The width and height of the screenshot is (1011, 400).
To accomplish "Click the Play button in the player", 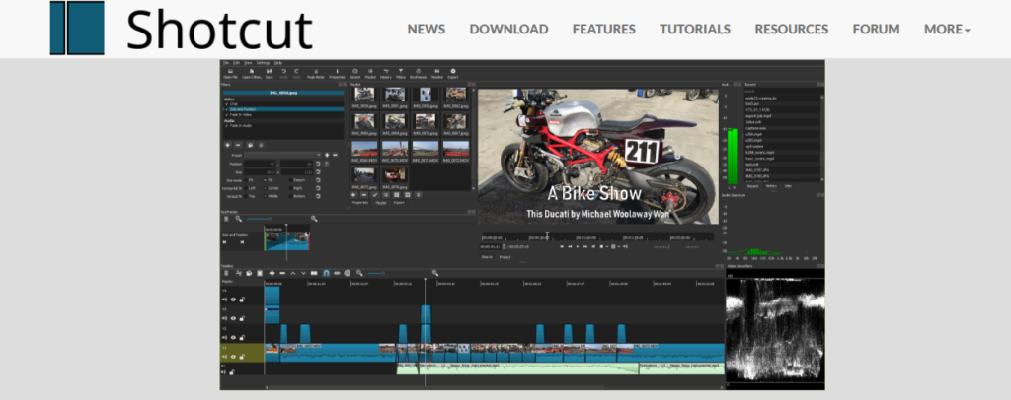I will pos(578,246).
